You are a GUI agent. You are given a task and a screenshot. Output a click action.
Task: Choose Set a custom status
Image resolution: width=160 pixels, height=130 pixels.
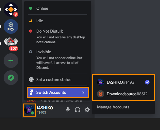pos(58,79)
